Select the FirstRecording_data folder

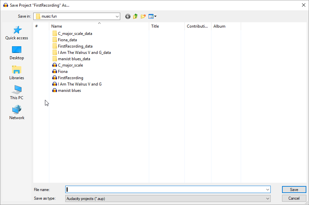(x=75, y=46)
